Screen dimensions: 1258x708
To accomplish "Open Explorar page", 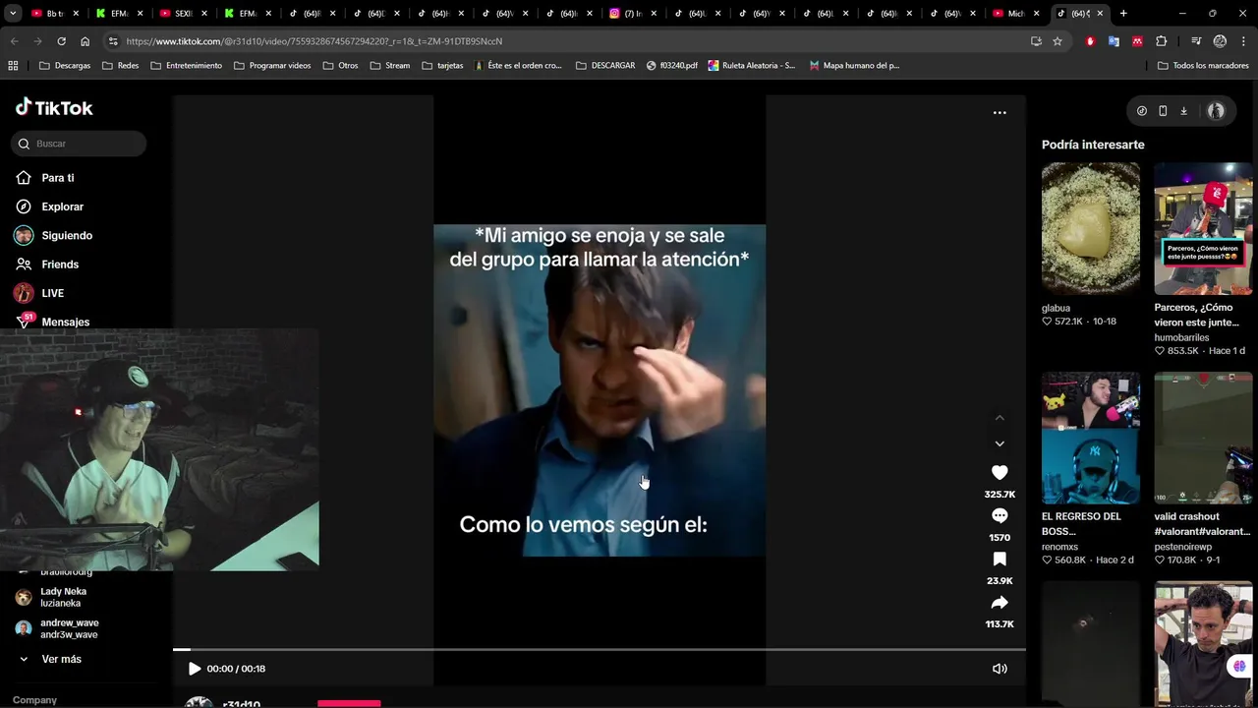I will coord(62,206).
